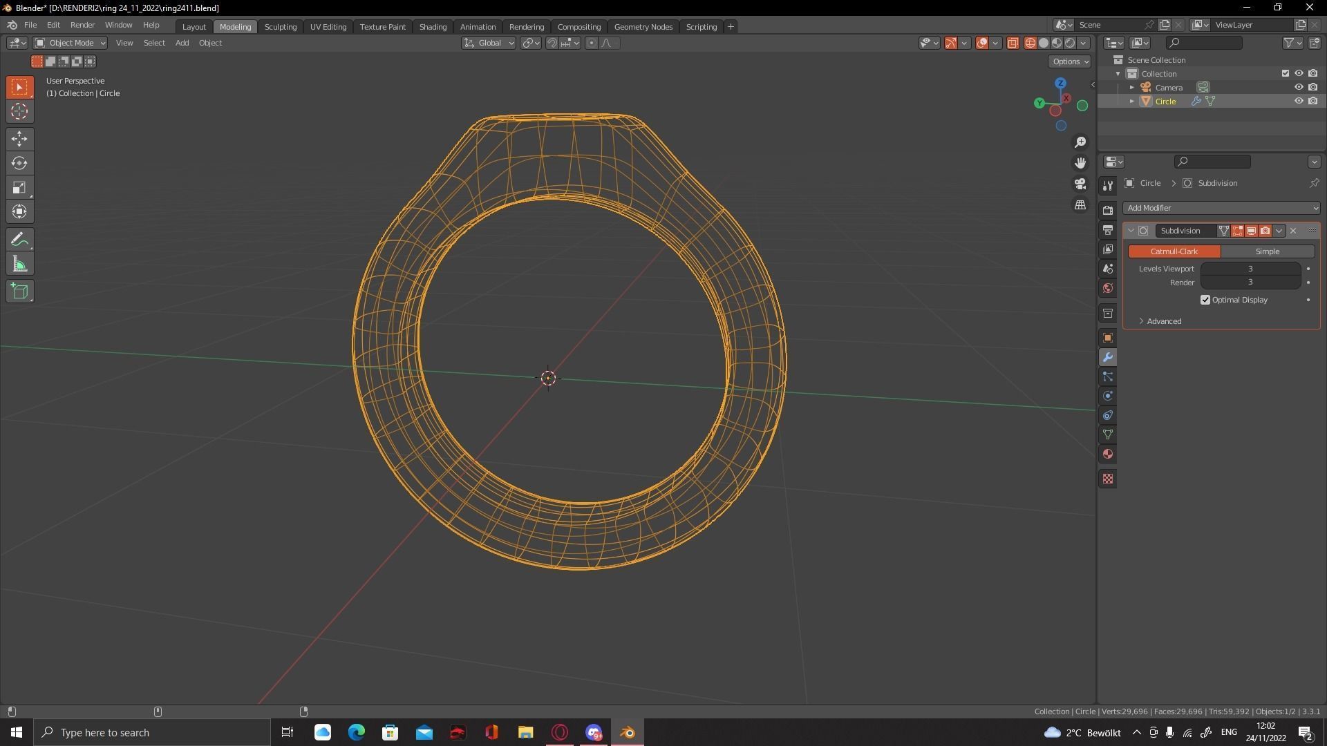Switch to Solid viewport shading
Screen dimensions: 1327x746
pyautogui.click(x=1044, y=43)
